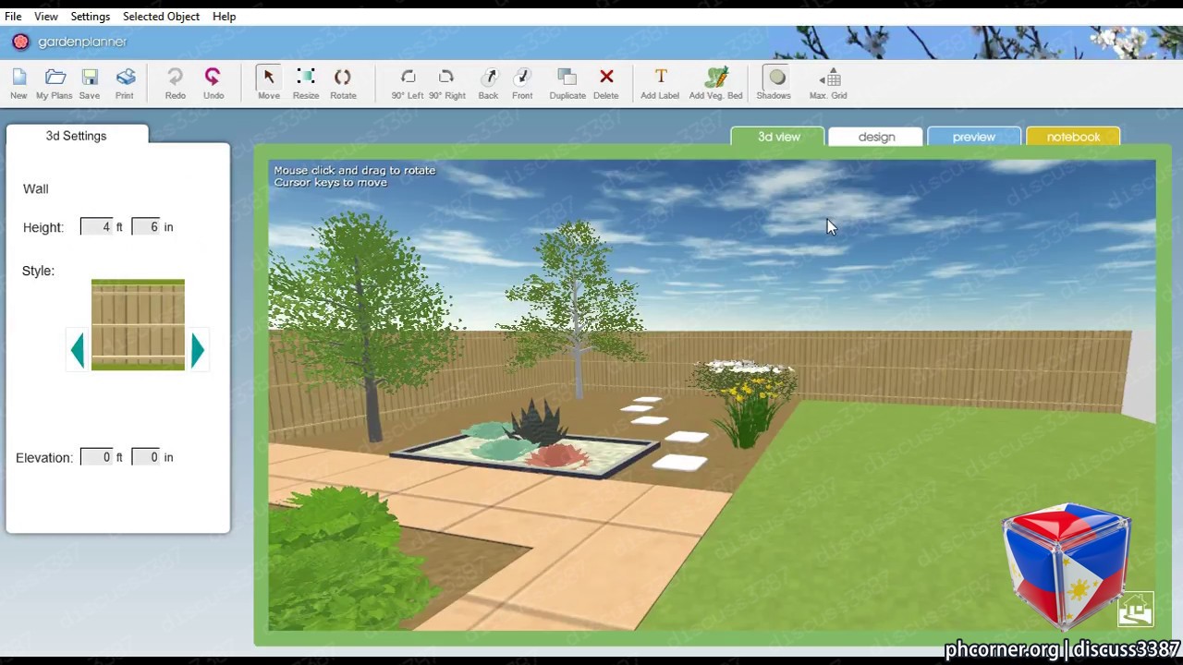Open the Help menu
The image size is (1183, 665).
[x=224, y=17]
